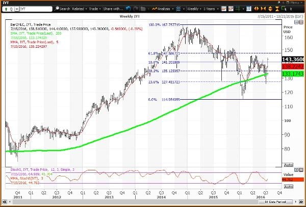Click the red MMA 5 legend label

tap(34, 42)
